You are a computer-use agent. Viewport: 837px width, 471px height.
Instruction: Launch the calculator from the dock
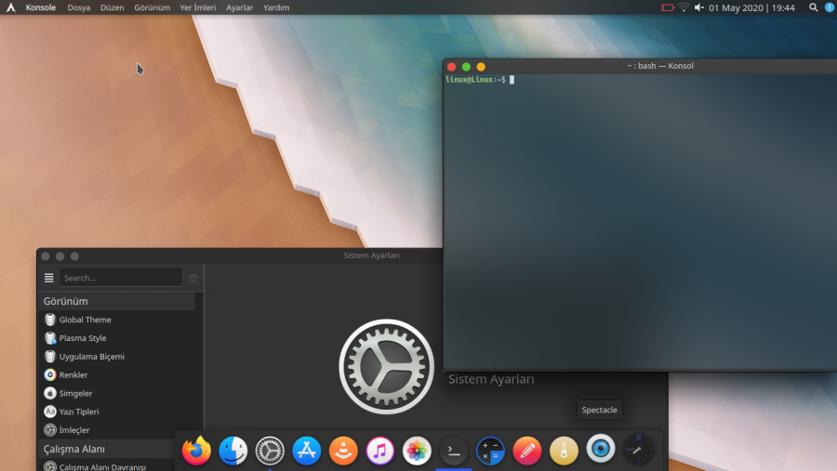click(490, 451)
